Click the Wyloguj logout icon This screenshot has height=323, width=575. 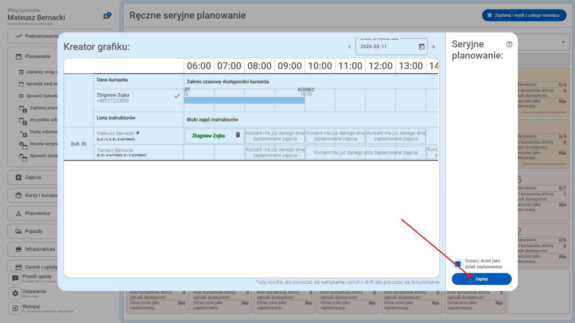coord(15,308)
